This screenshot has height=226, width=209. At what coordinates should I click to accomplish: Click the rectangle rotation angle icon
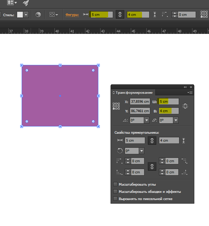(x=120, y=151)
